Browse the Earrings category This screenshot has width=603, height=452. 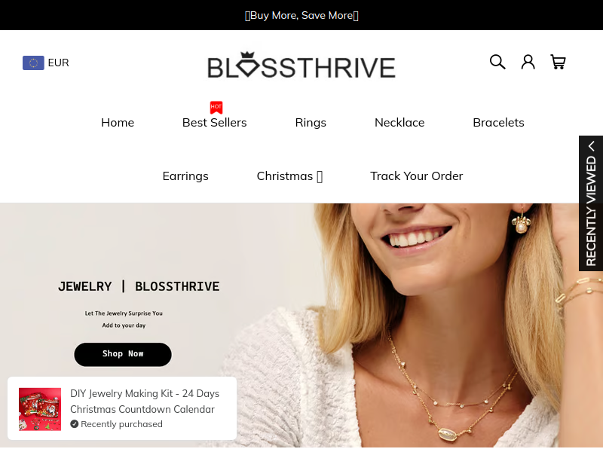point(185,176)
